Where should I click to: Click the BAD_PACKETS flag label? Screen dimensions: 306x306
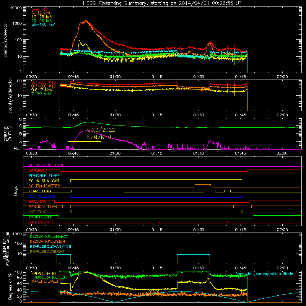pyautogui.click(x=42, y=222)
